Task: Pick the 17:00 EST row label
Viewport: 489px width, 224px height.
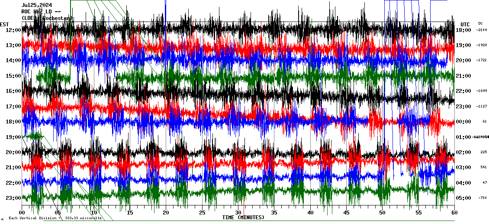Action: point(13,107)
